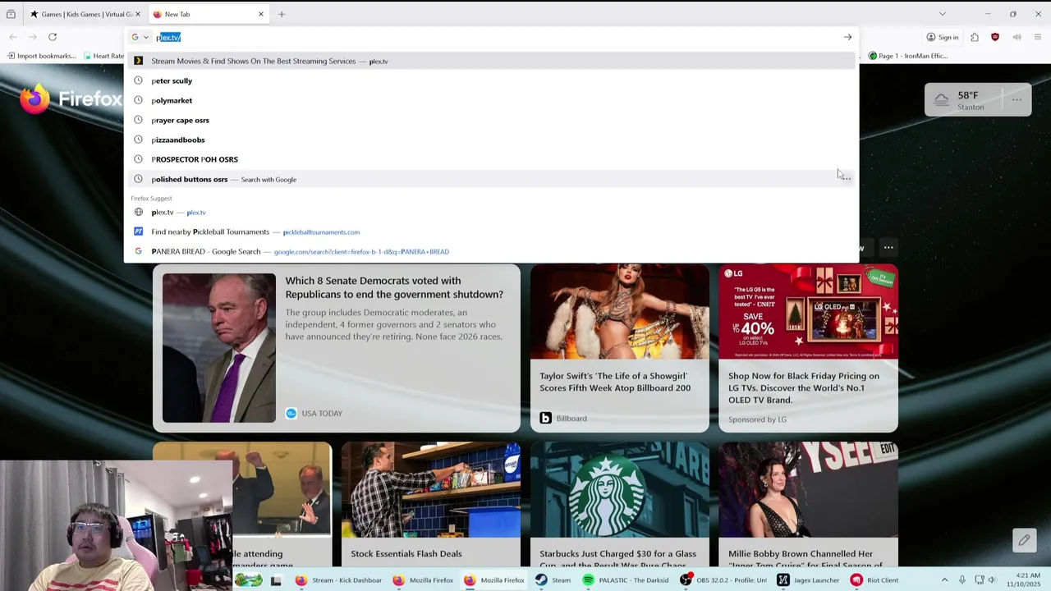Open Riot Client from the taskbar

coord(874,580)
